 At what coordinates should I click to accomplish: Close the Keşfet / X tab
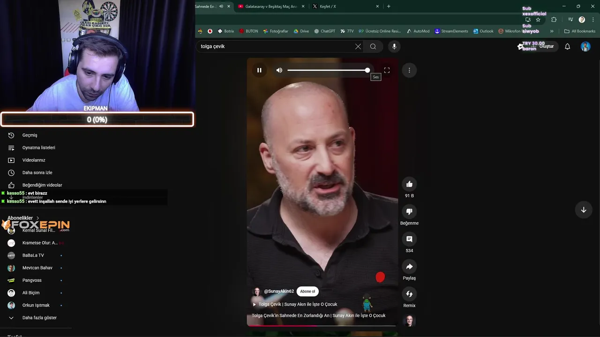377,7
